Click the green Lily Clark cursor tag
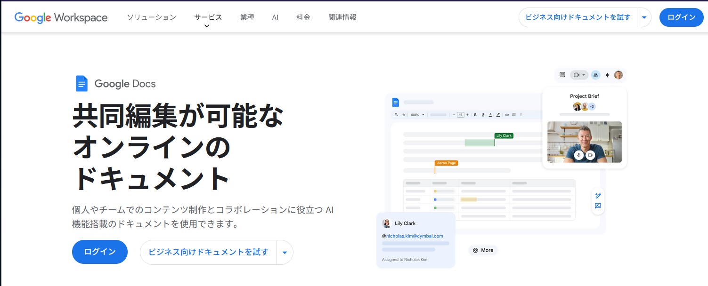The height and width of the screenshot is (286, 708). tap(504, 135)
